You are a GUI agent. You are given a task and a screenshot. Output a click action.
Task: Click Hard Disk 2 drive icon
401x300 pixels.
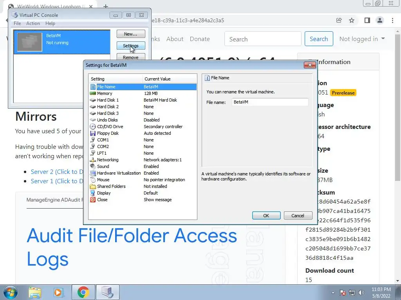pyautogui.click(x=93, y=107)
